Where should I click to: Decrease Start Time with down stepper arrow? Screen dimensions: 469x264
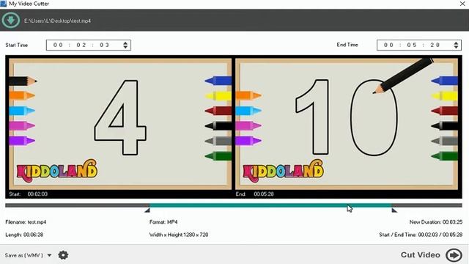coord(125,47)
